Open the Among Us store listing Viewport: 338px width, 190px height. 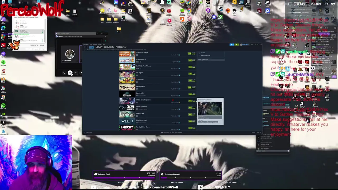158,74
